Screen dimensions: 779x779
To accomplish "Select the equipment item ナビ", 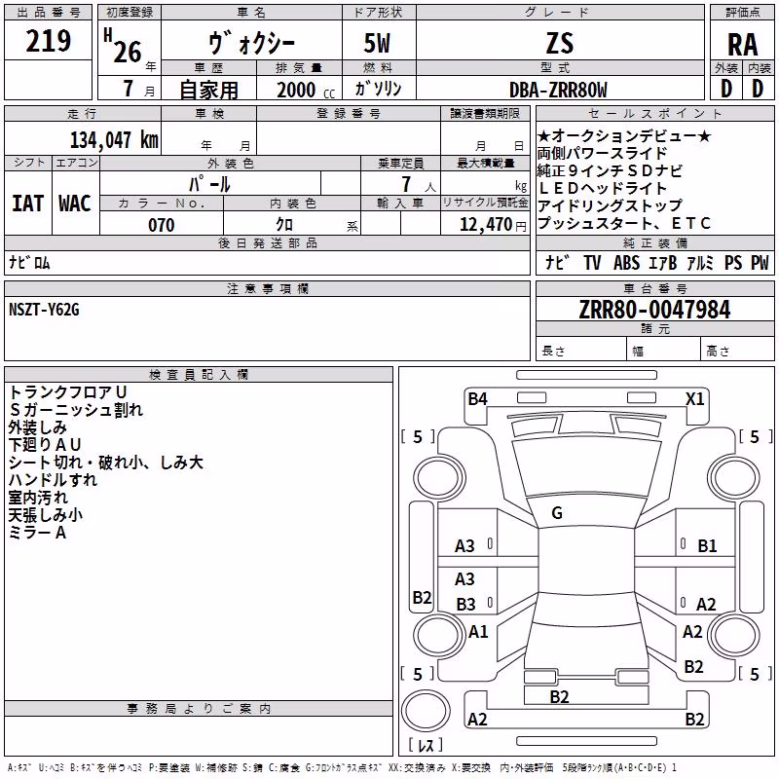I will click(x=557, y=262).
